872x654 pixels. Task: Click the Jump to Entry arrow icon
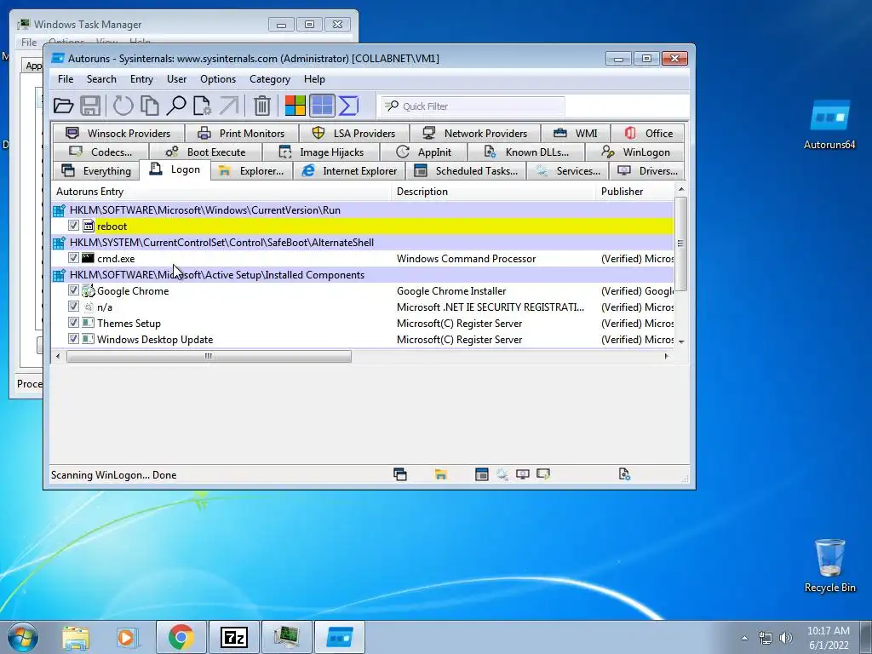tap(228, 106)
